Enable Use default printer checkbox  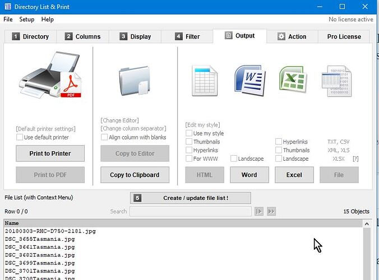click(20, 137)
